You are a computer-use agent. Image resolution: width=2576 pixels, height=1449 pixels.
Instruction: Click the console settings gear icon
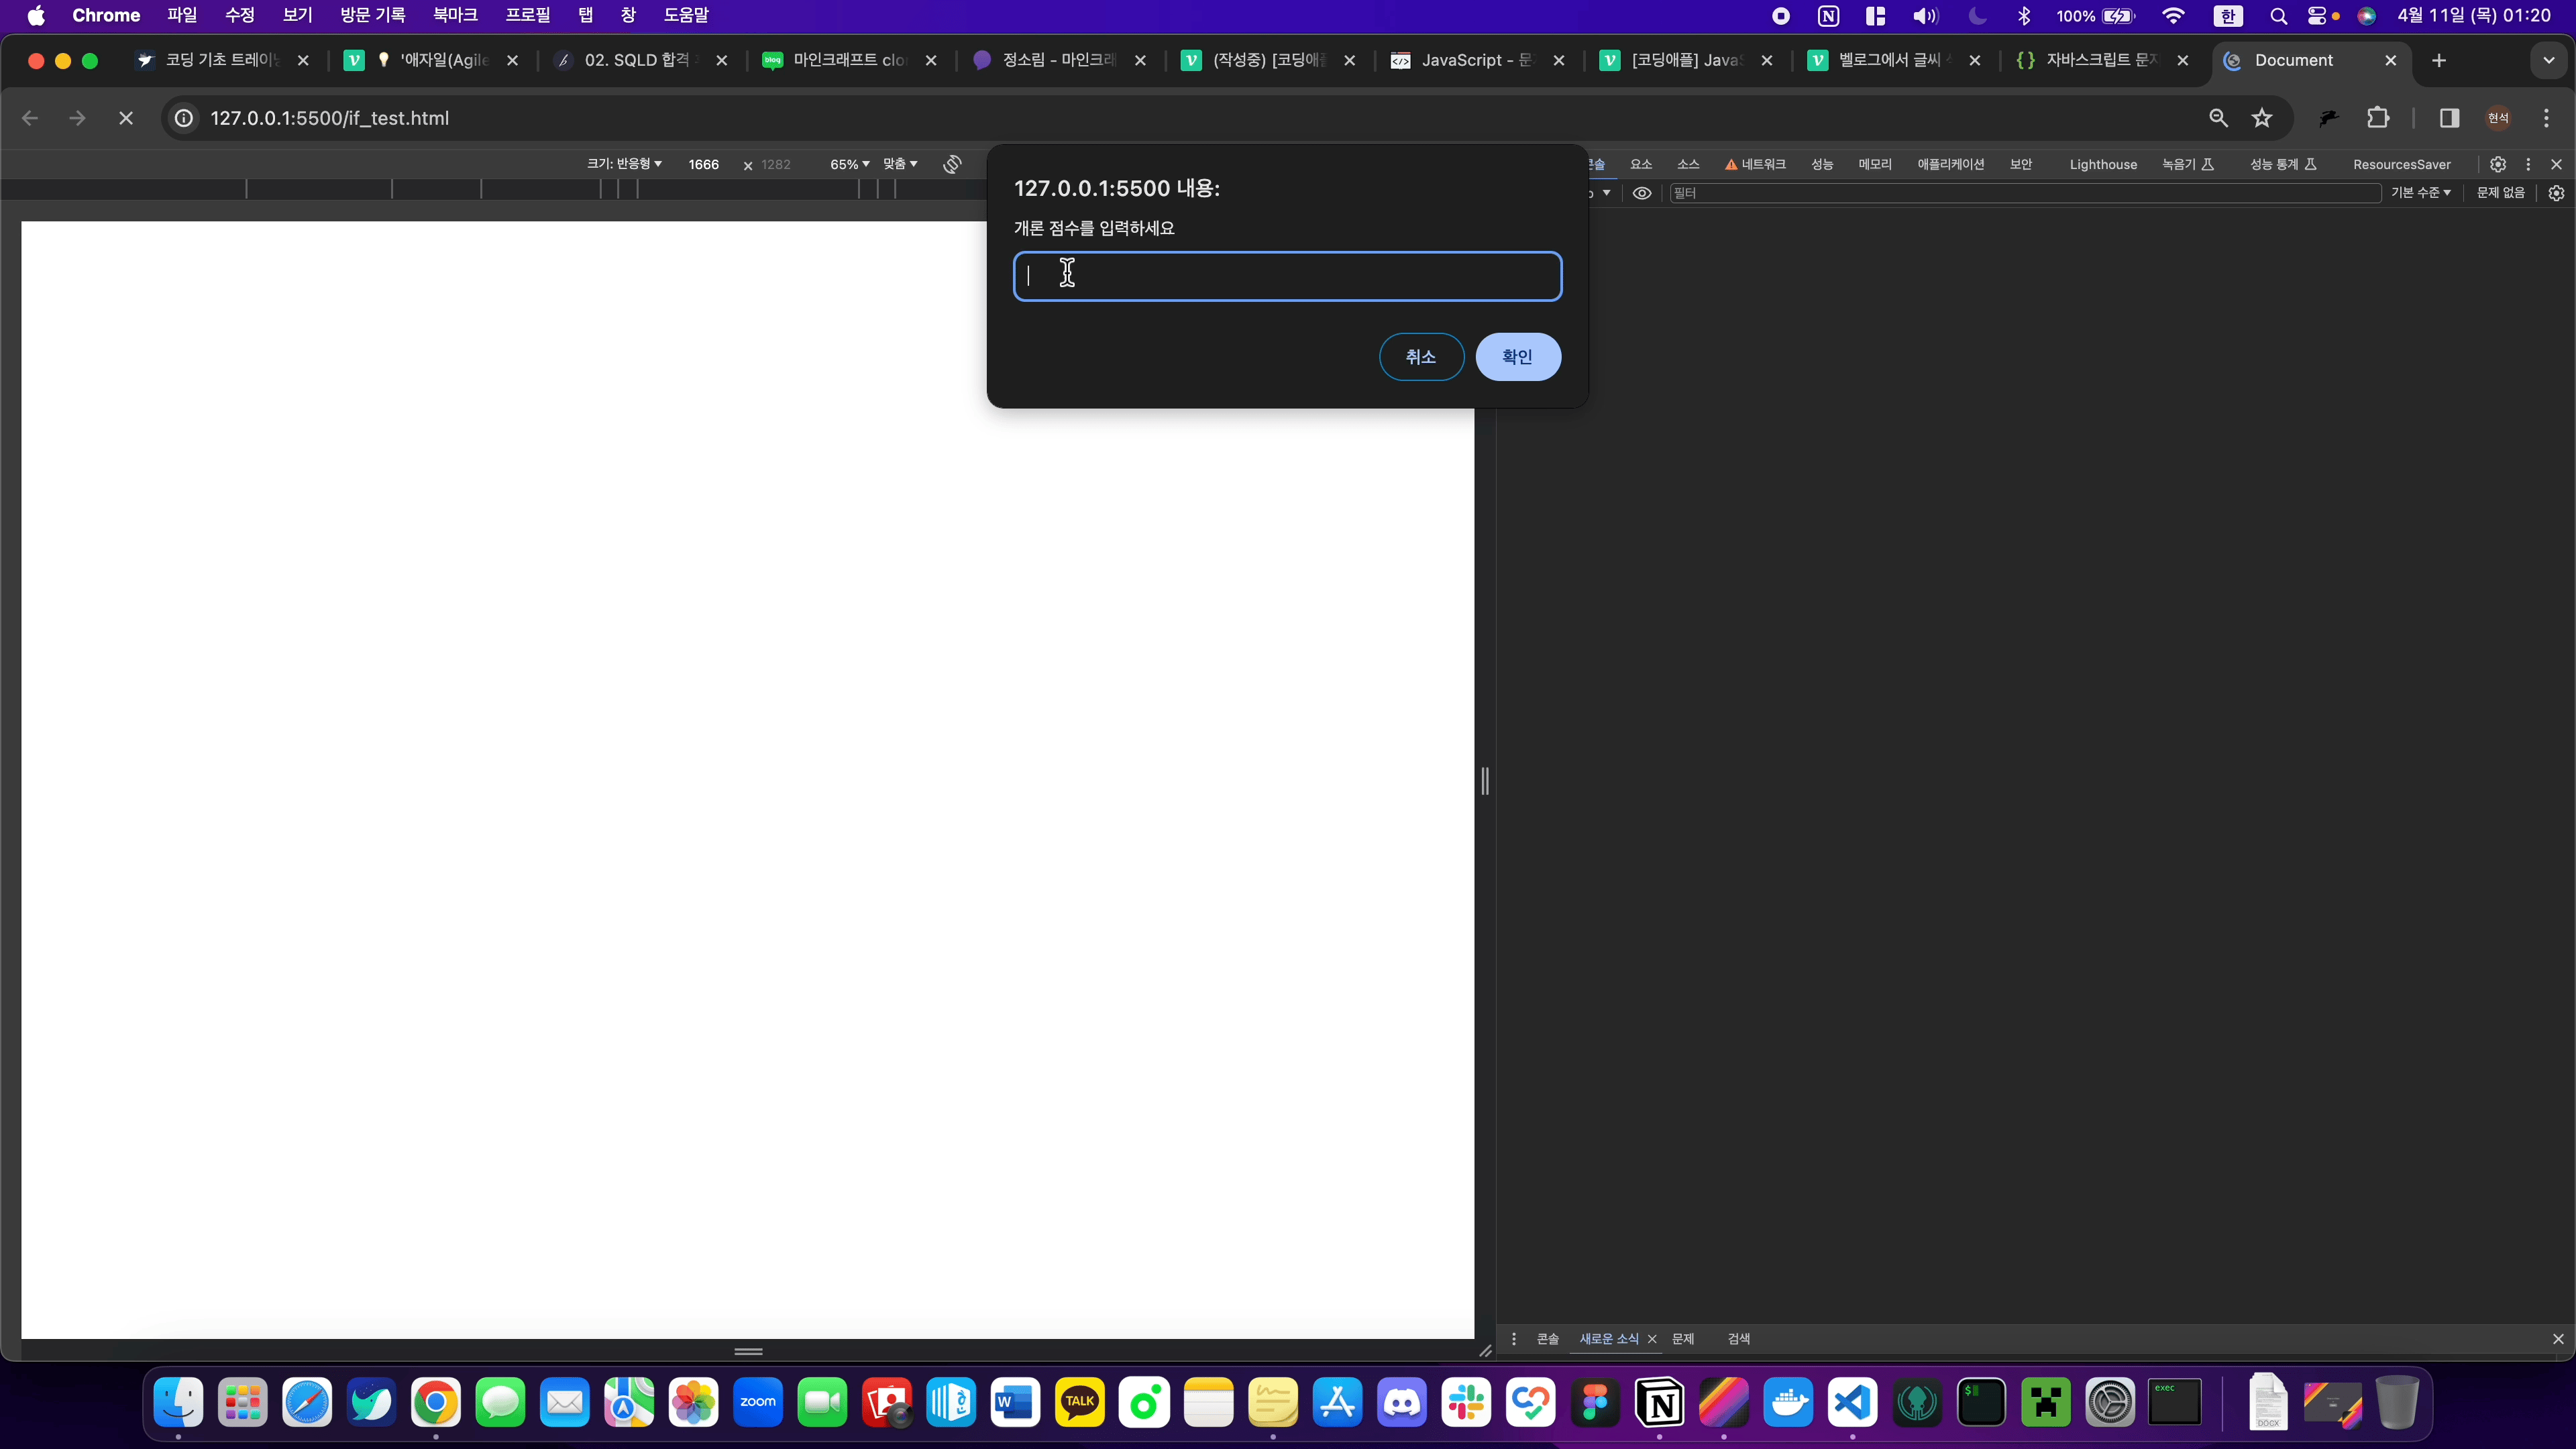pos(2557,193)
